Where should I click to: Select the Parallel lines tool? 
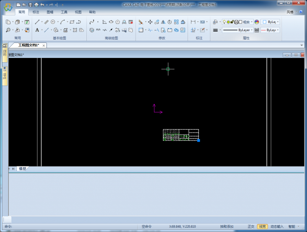(x=47, y=22)
